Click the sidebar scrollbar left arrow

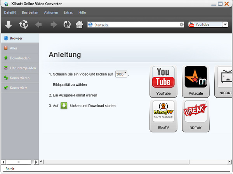tap(3, 162)
